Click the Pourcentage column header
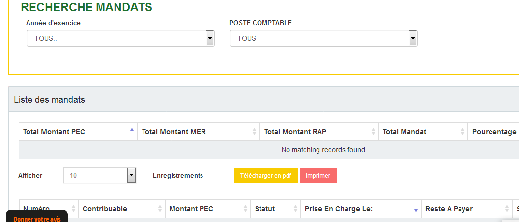 [493, 132]
